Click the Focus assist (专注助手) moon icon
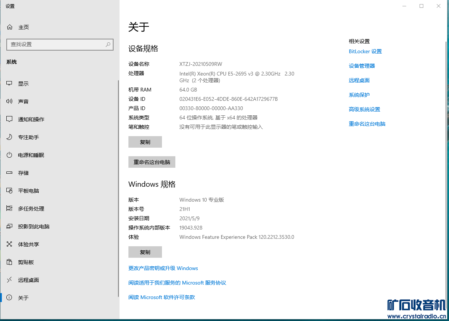The height and width of the screenshot is (321, 449). point(10,137)
